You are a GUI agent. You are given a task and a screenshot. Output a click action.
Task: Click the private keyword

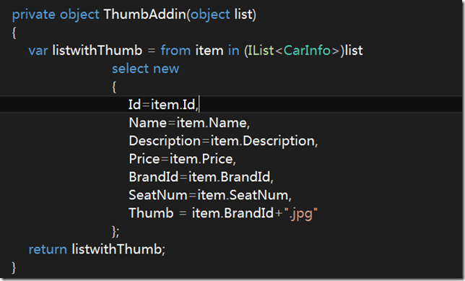coord(33,14)
